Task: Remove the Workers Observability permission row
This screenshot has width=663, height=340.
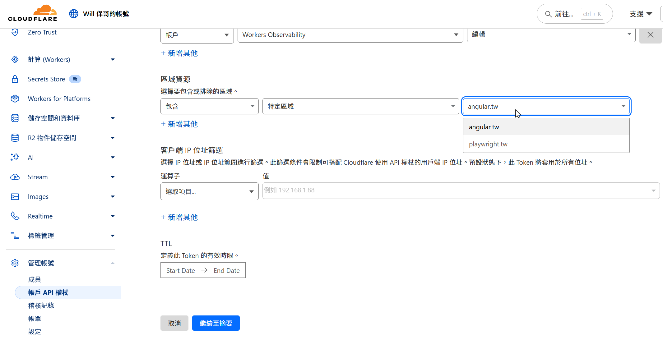Action: pos(650,35)
